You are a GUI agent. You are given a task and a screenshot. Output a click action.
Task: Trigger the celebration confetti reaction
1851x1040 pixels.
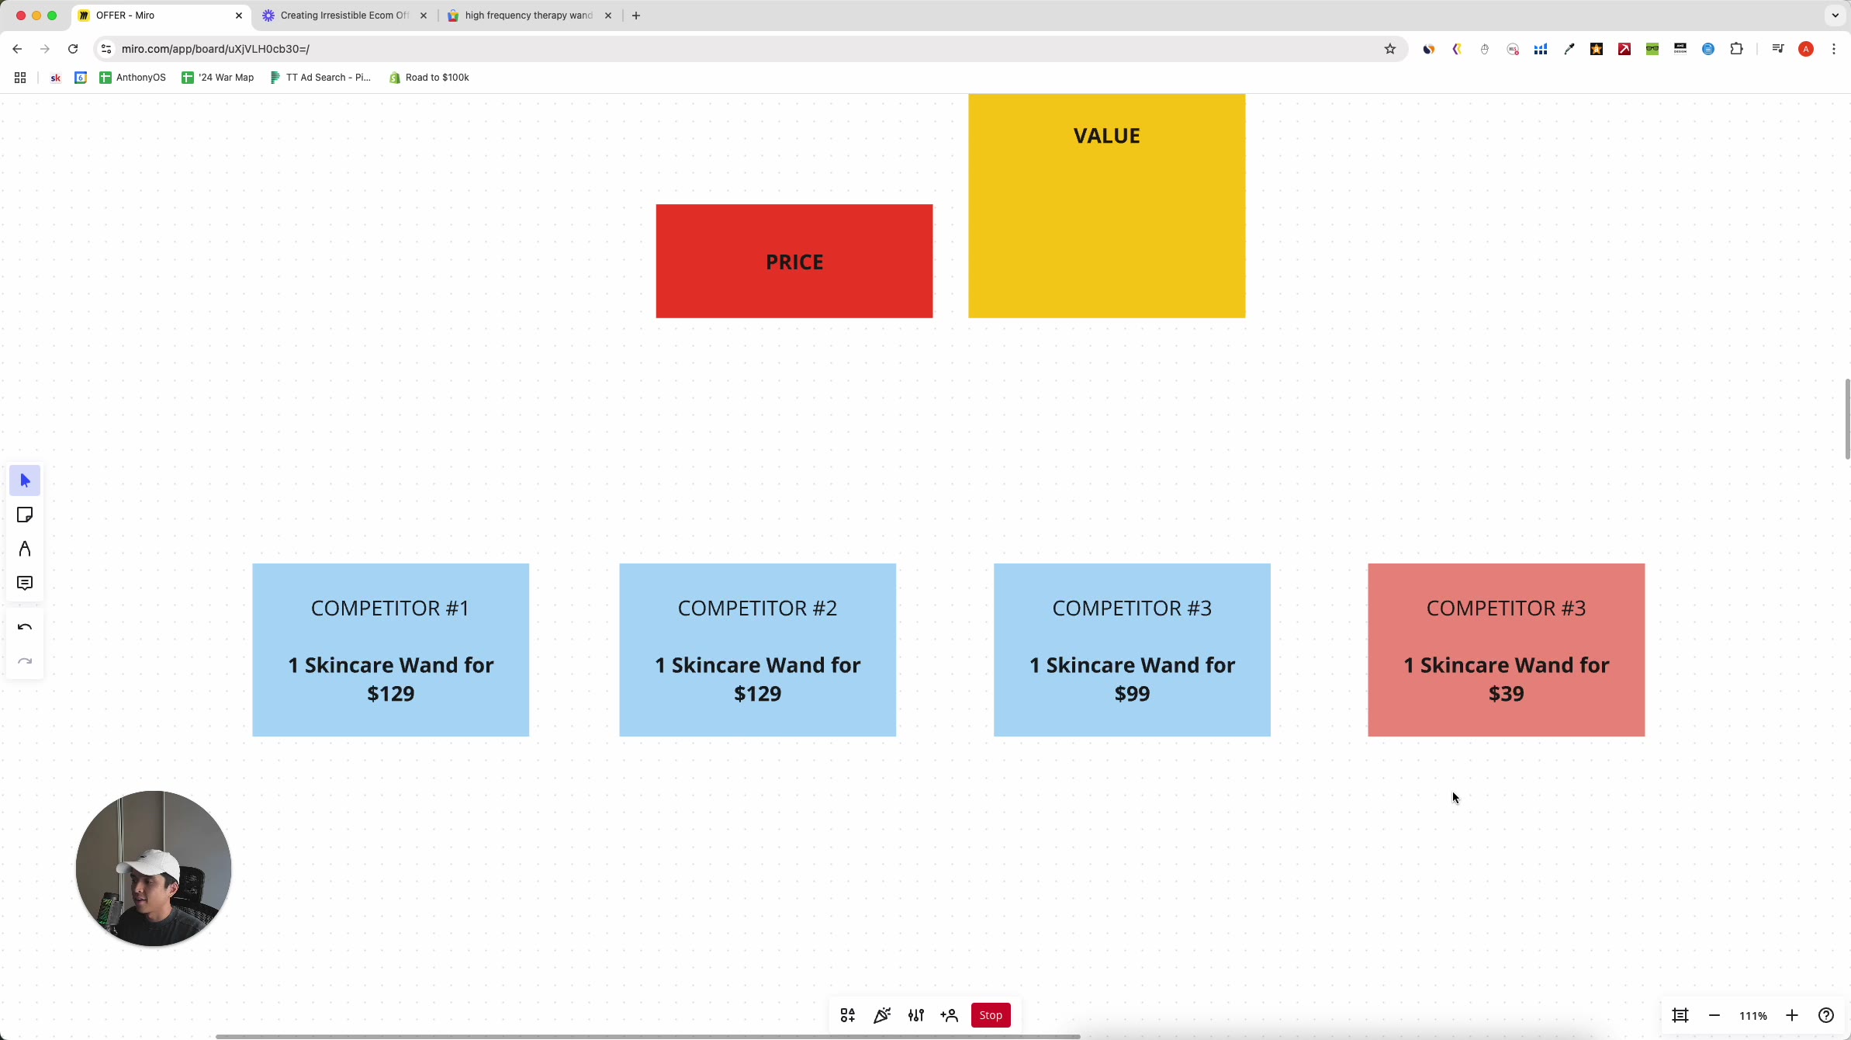coord(882,1015)
